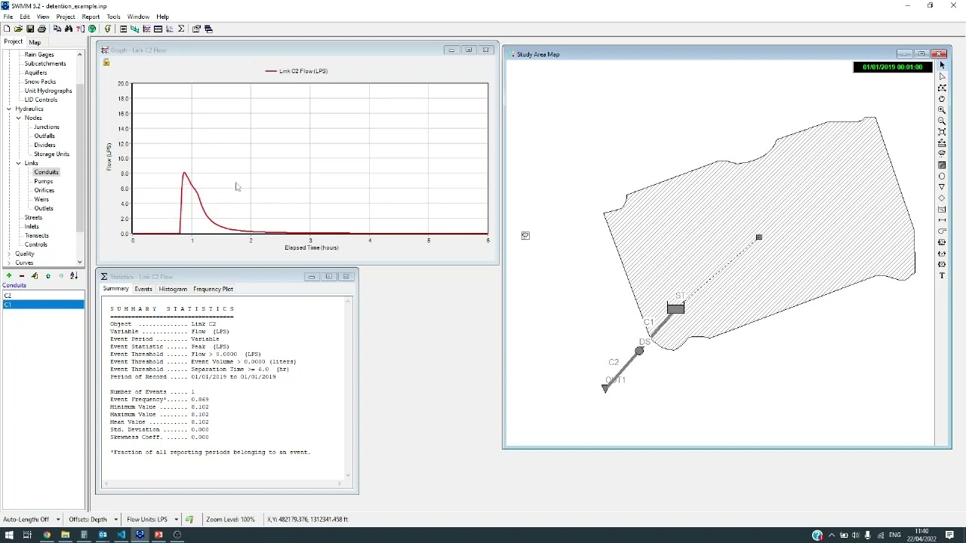The width and height of the screenshot is (966, 543).
Task: Add outfall triangle tool
Action: point(942,187)
